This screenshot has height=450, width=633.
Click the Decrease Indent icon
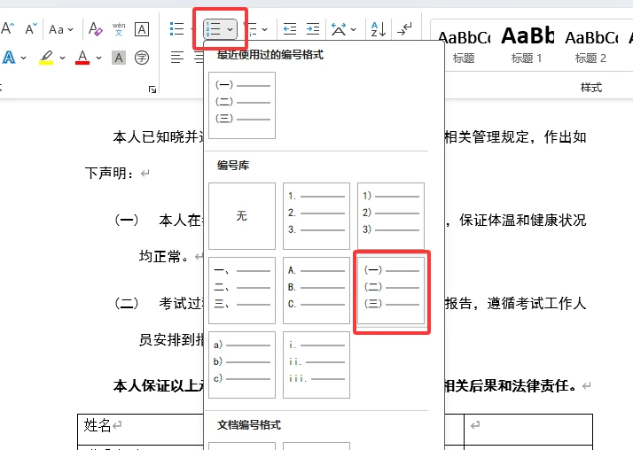290,29
